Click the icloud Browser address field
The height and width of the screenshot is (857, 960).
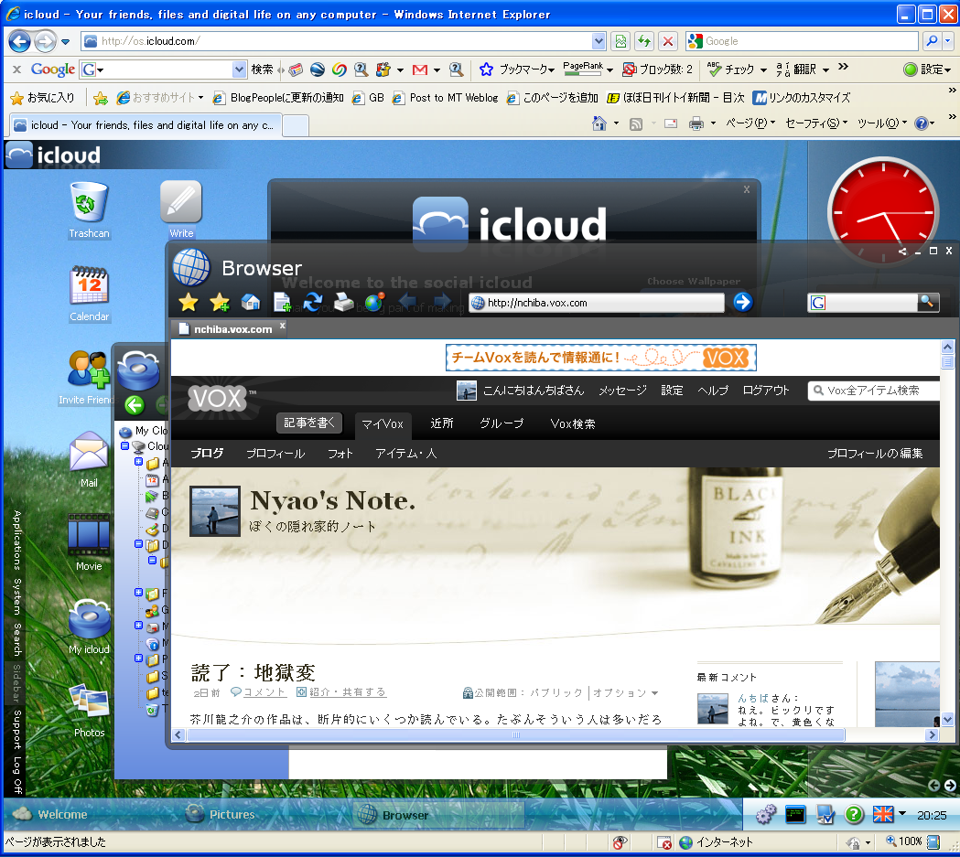597,302
